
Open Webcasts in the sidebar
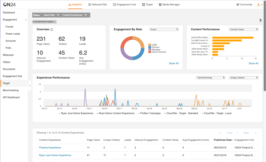pyautogui.click(x=8, y=55)
